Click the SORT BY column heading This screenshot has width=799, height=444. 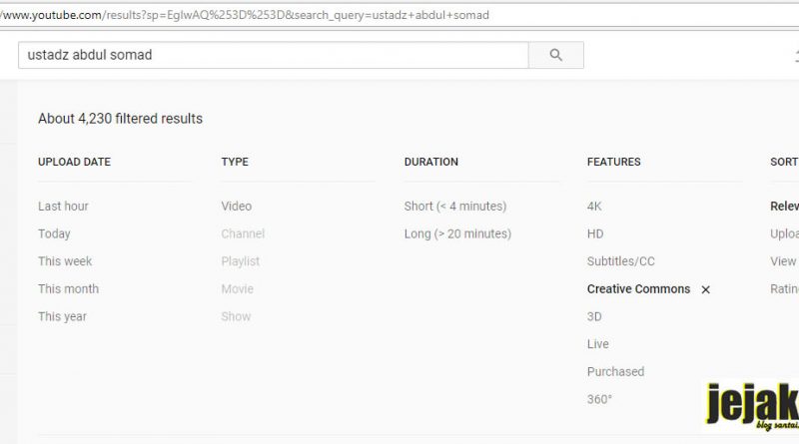coord(785,162)
